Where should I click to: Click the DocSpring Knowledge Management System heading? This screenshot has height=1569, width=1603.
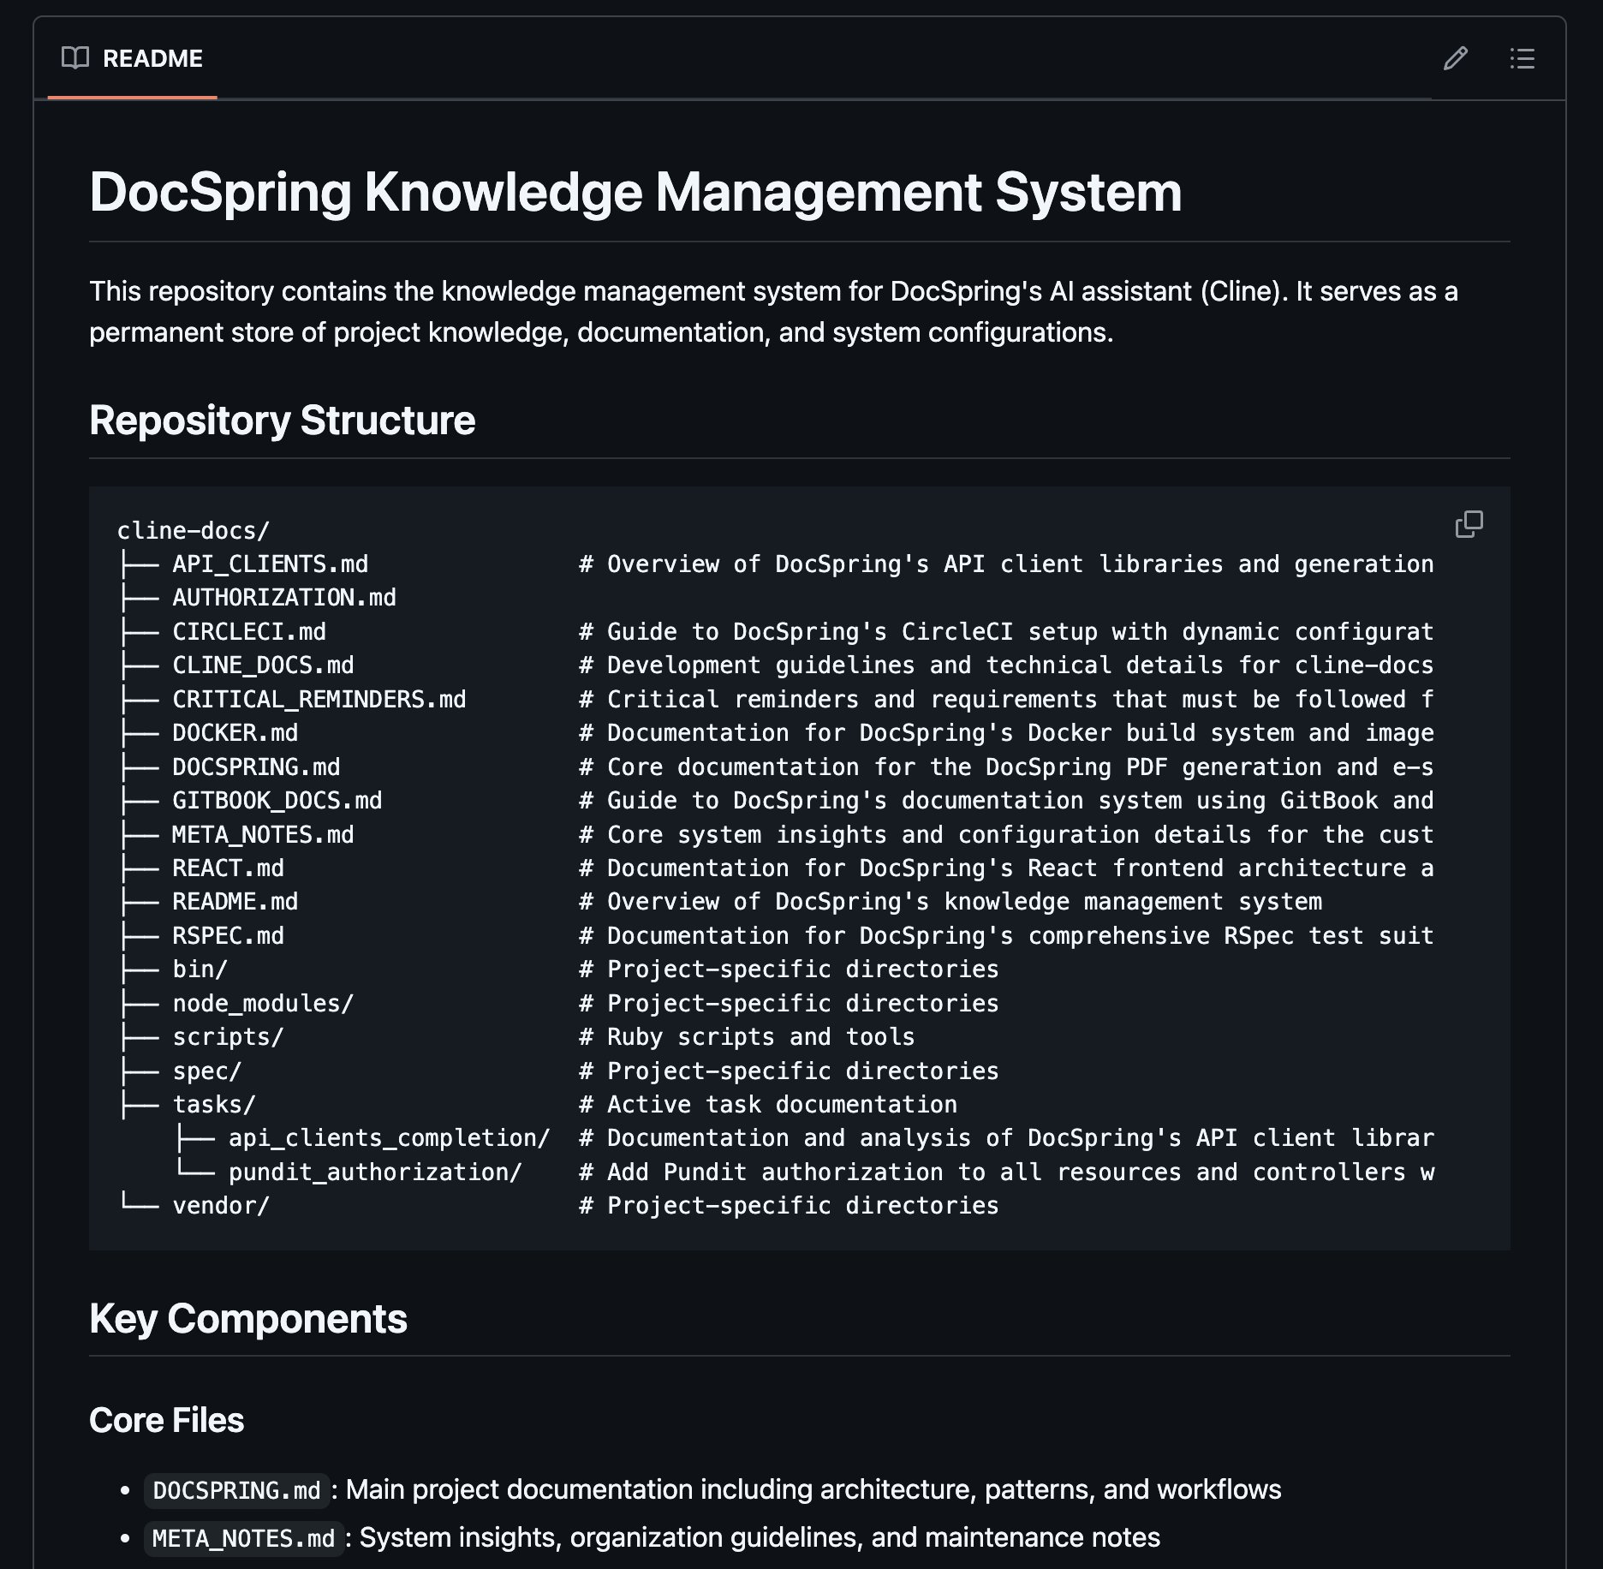point(635,192)
